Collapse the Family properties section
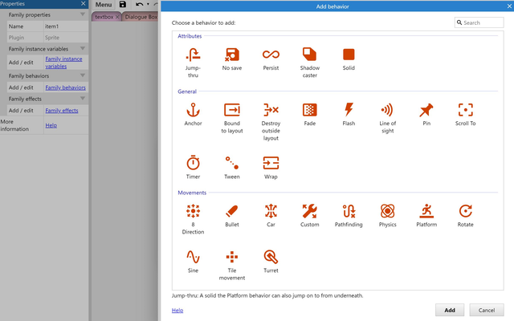514x321 pixels. point(83,14)
